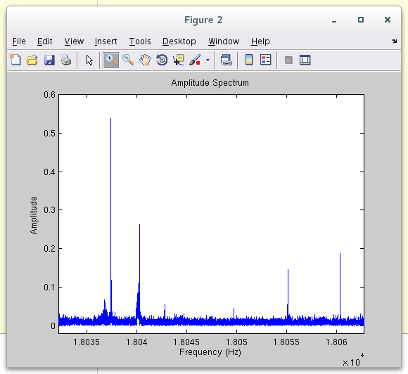Select the Edit Plot arrow tool
Image resolution: width=408 pixels, height=374 pixels.
(x=89, y=60)
